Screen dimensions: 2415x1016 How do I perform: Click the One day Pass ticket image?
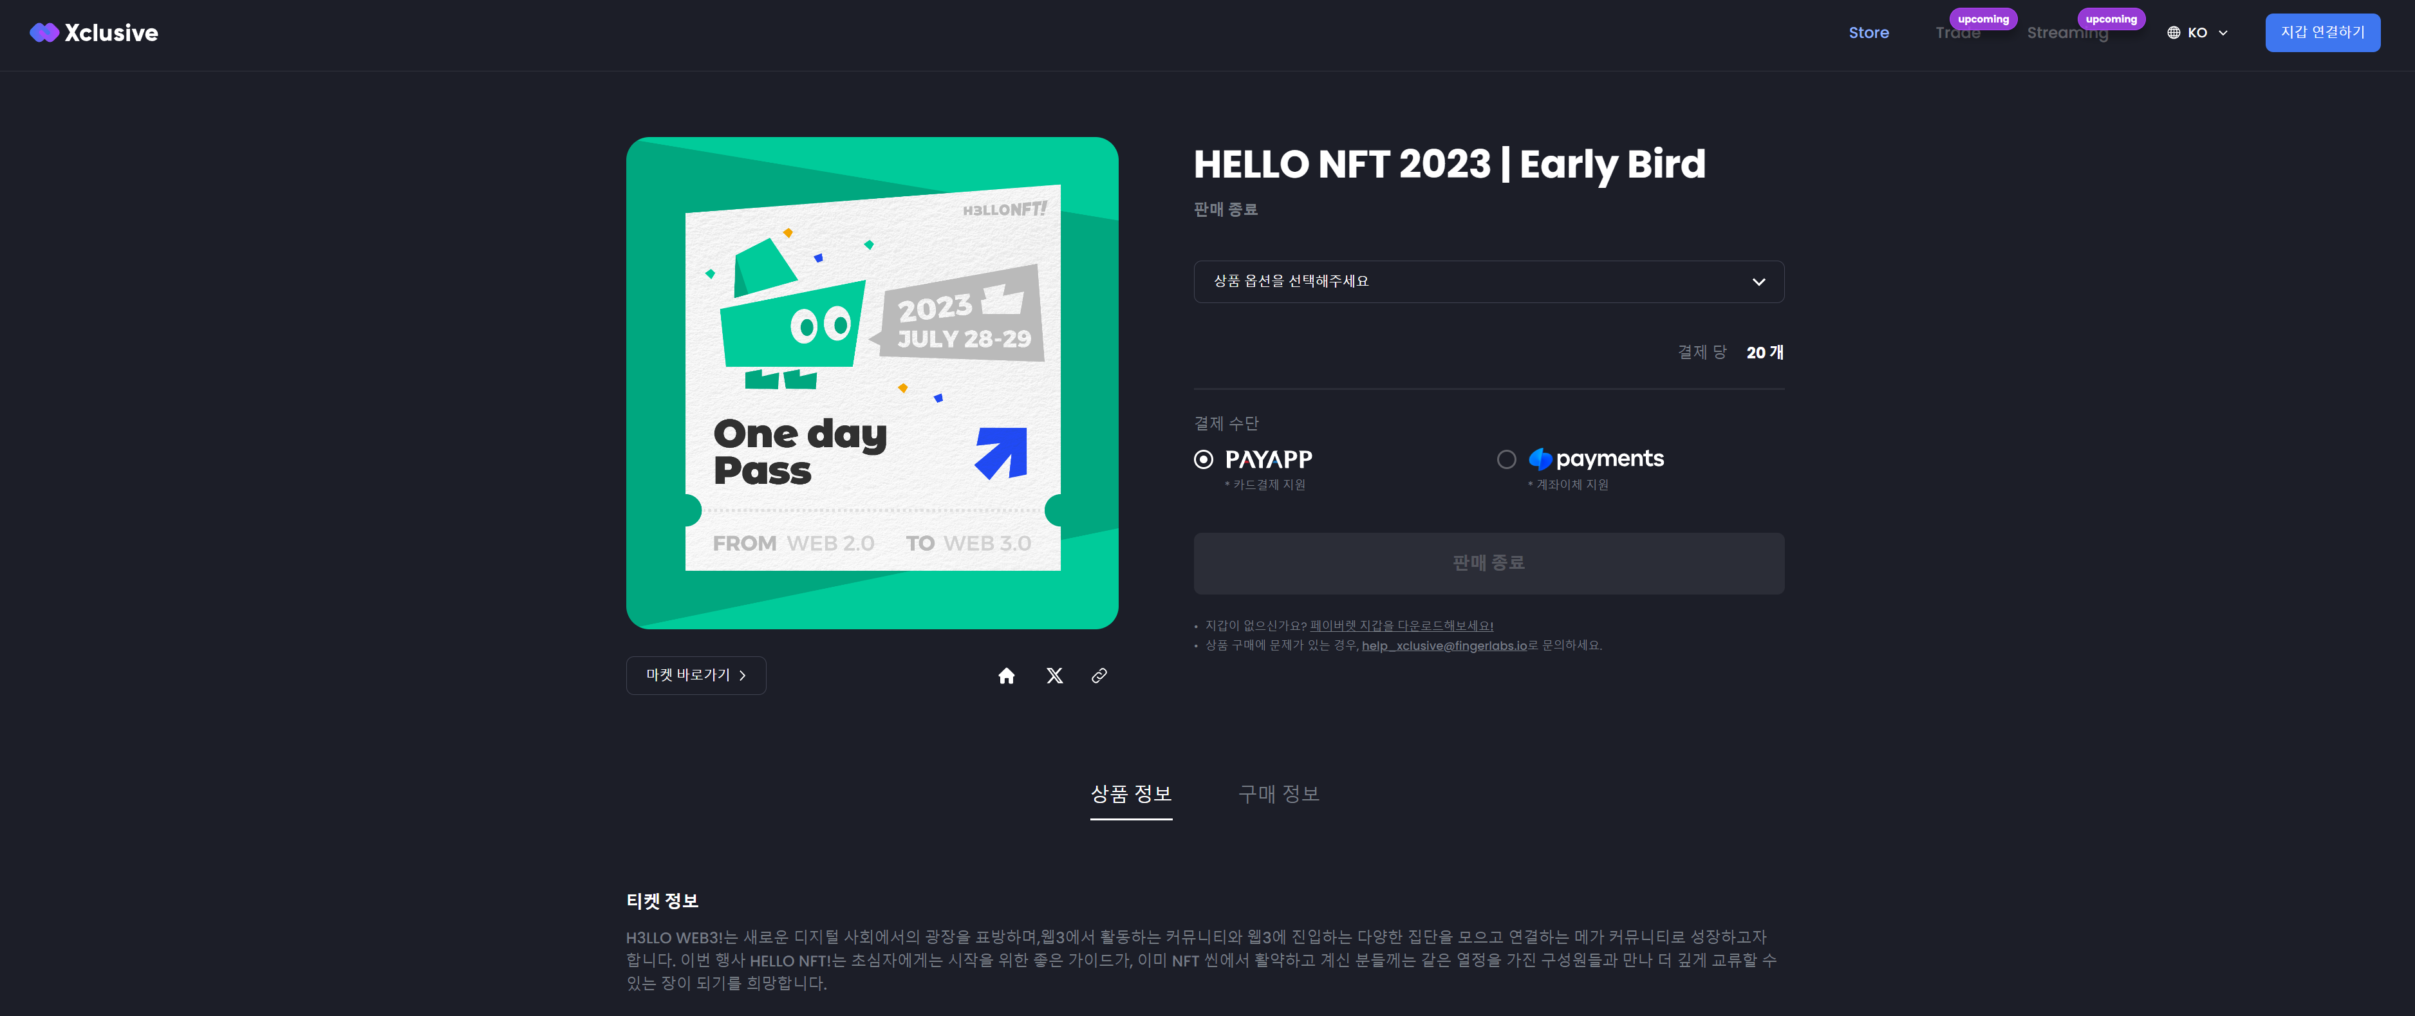(872, 382)
